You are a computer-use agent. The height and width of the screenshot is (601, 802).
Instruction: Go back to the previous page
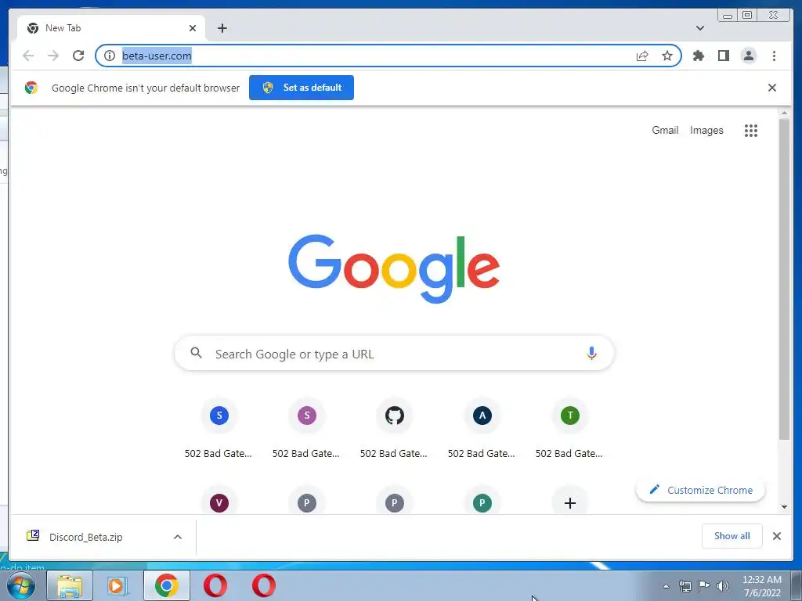28,56
